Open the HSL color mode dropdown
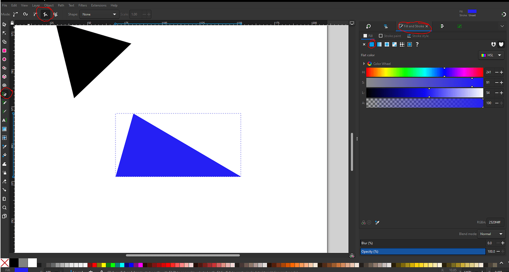This screenshot has width=509, height=272. 491,55
